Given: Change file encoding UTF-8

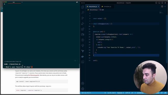Looking at the screenshot, I should coord(128,93).
